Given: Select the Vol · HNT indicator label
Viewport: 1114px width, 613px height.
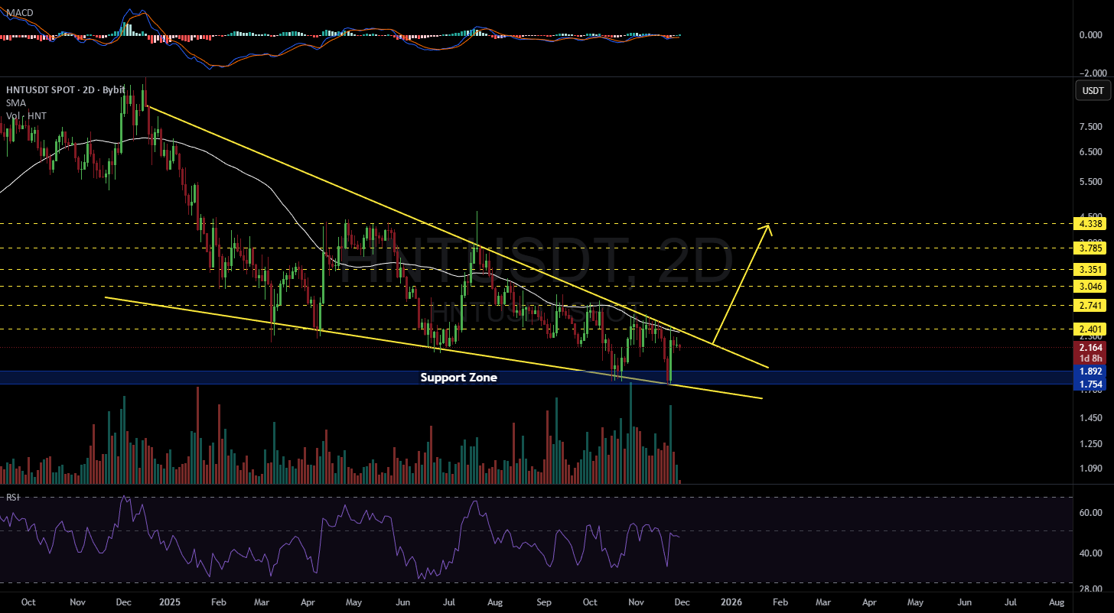Looking at the screenshot, I should 25,115.
